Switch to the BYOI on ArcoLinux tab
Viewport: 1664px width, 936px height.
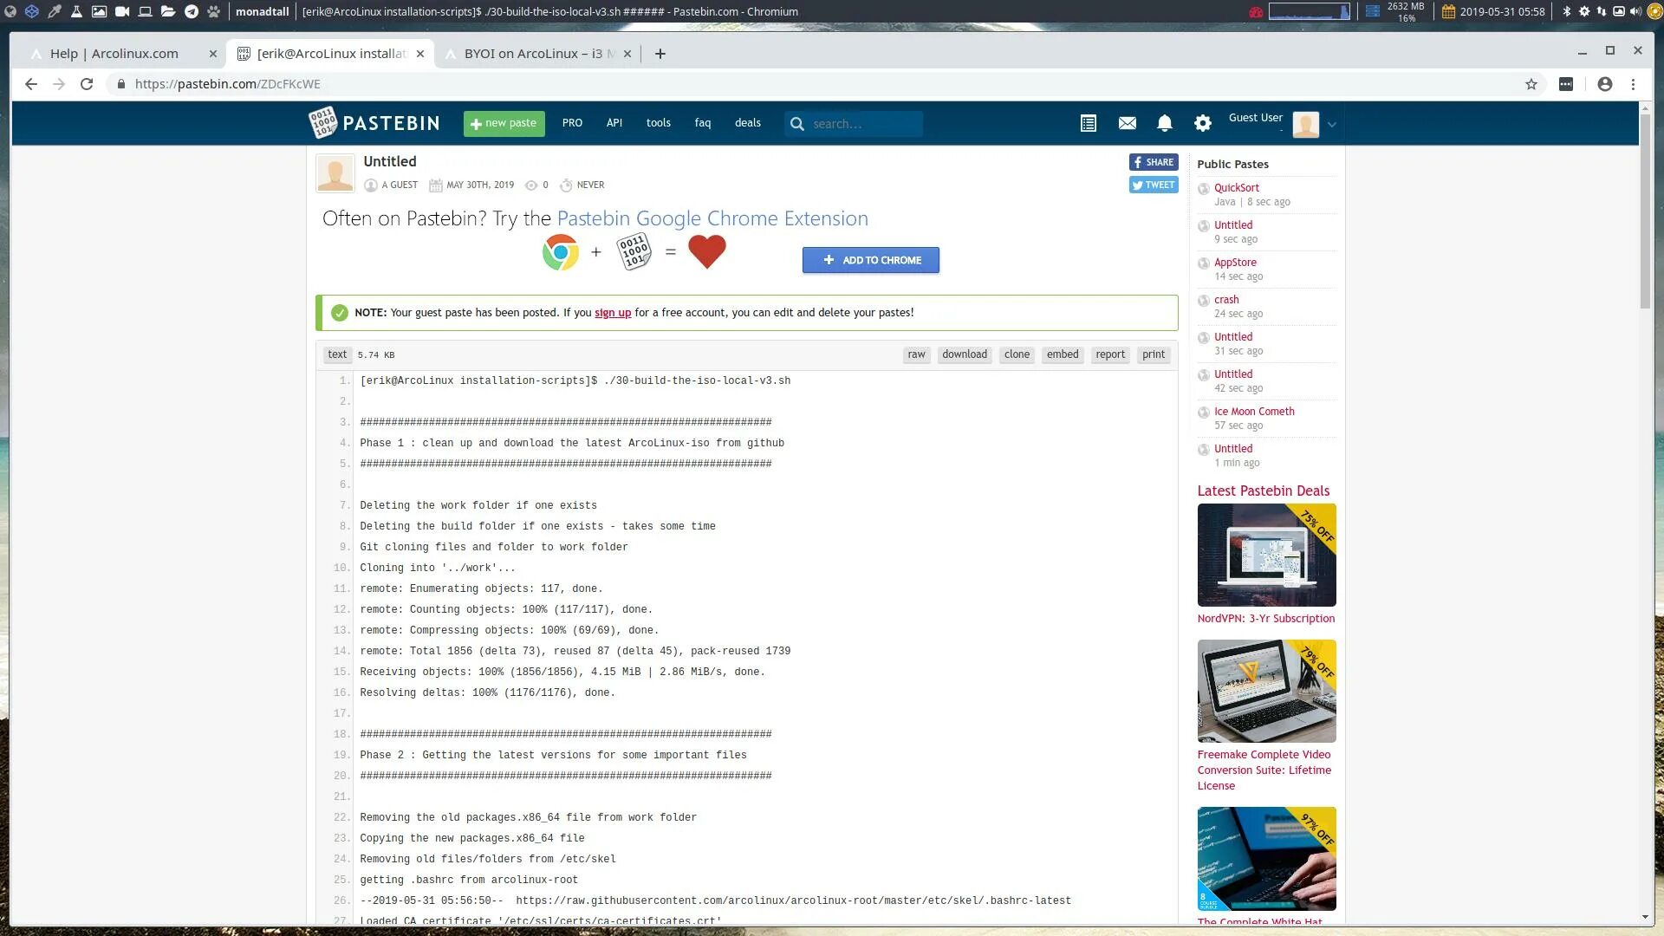tap(533, 54)
